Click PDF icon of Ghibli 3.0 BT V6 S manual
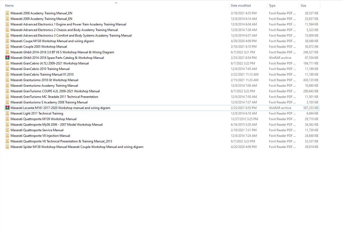This screenshot has height=232, width=343. tap(7, 52)
